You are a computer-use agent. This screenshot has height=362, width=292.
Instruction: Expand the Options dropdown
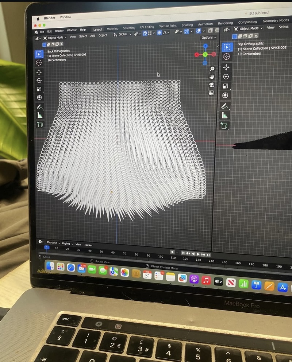209,38
